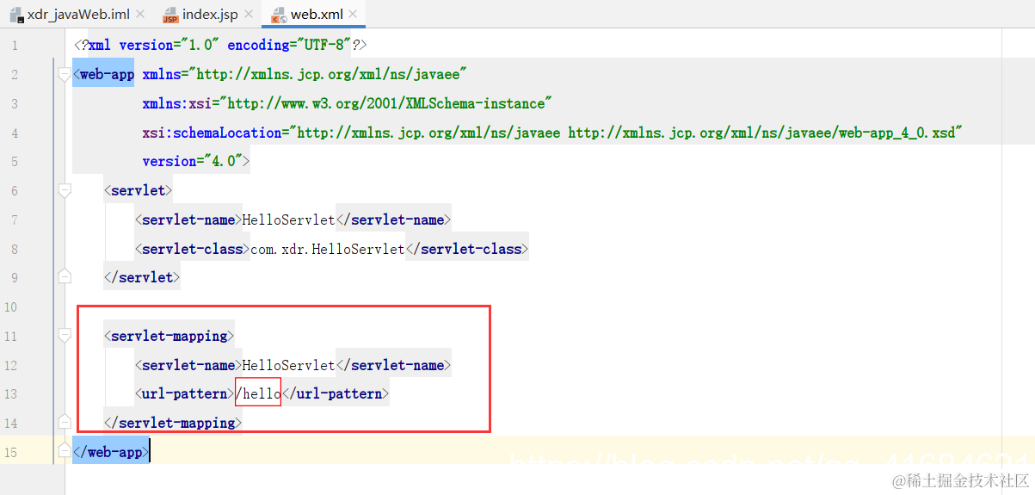Click the XMLSchema-instance URL value
The width and height of the screenshot is (1035, 495).
(x=386, y=103)
